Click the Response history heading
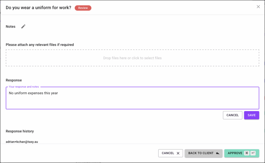This screenshot has width=265, height=163. pos(20,131)
